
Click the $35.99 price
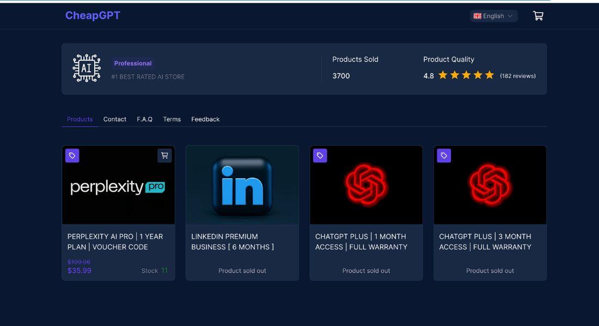pos(80,271)
